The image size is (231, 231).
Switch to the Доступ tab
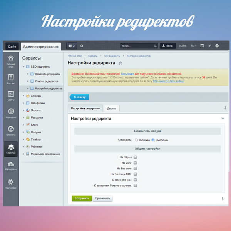point(112,109)
